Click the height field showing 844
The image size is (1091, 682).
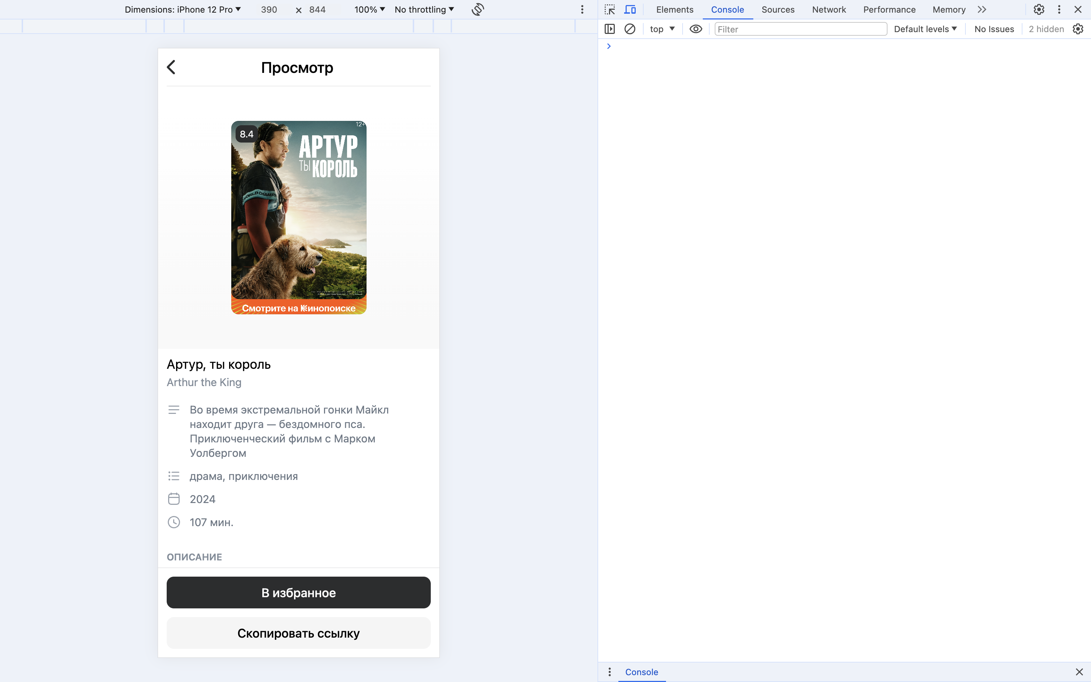point(317,9)
